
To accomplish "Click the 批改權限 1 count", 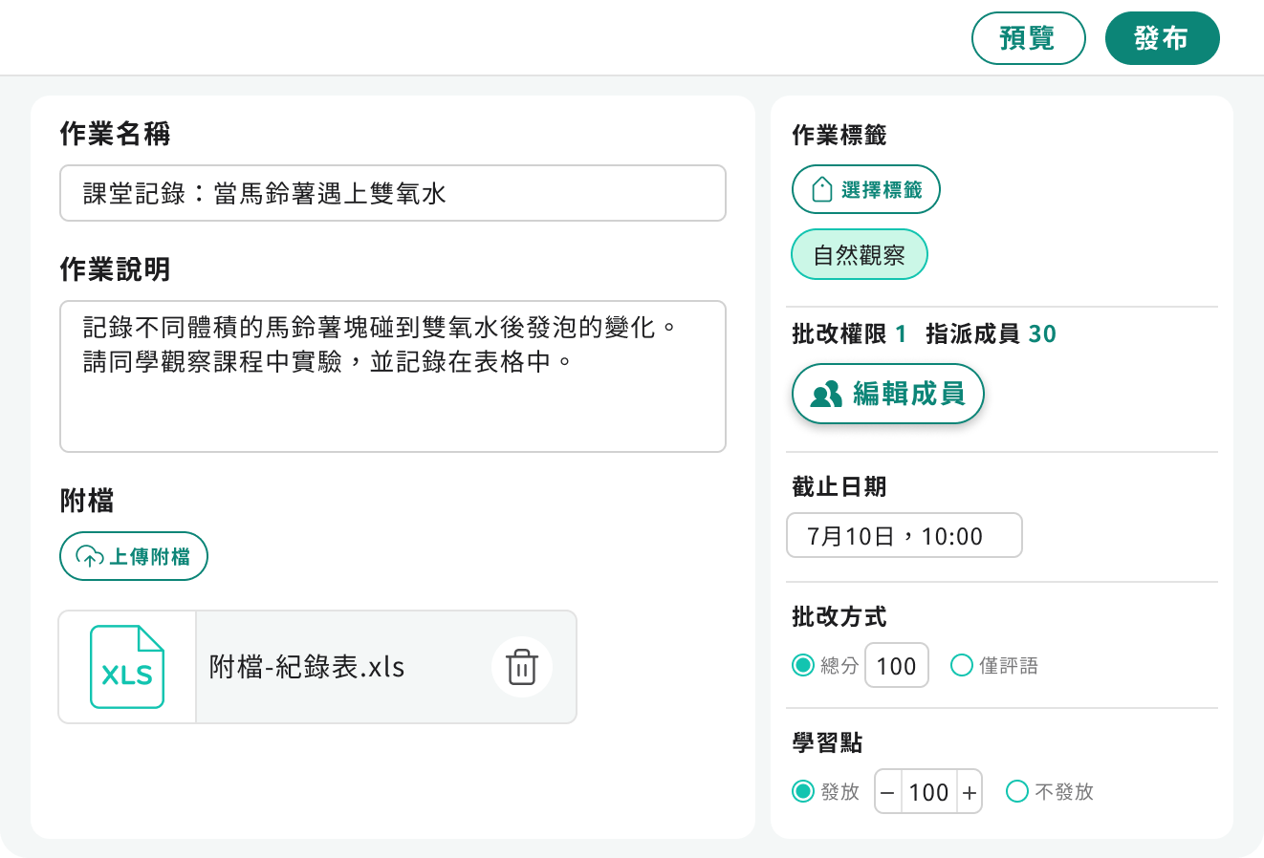I will [849, 333].
